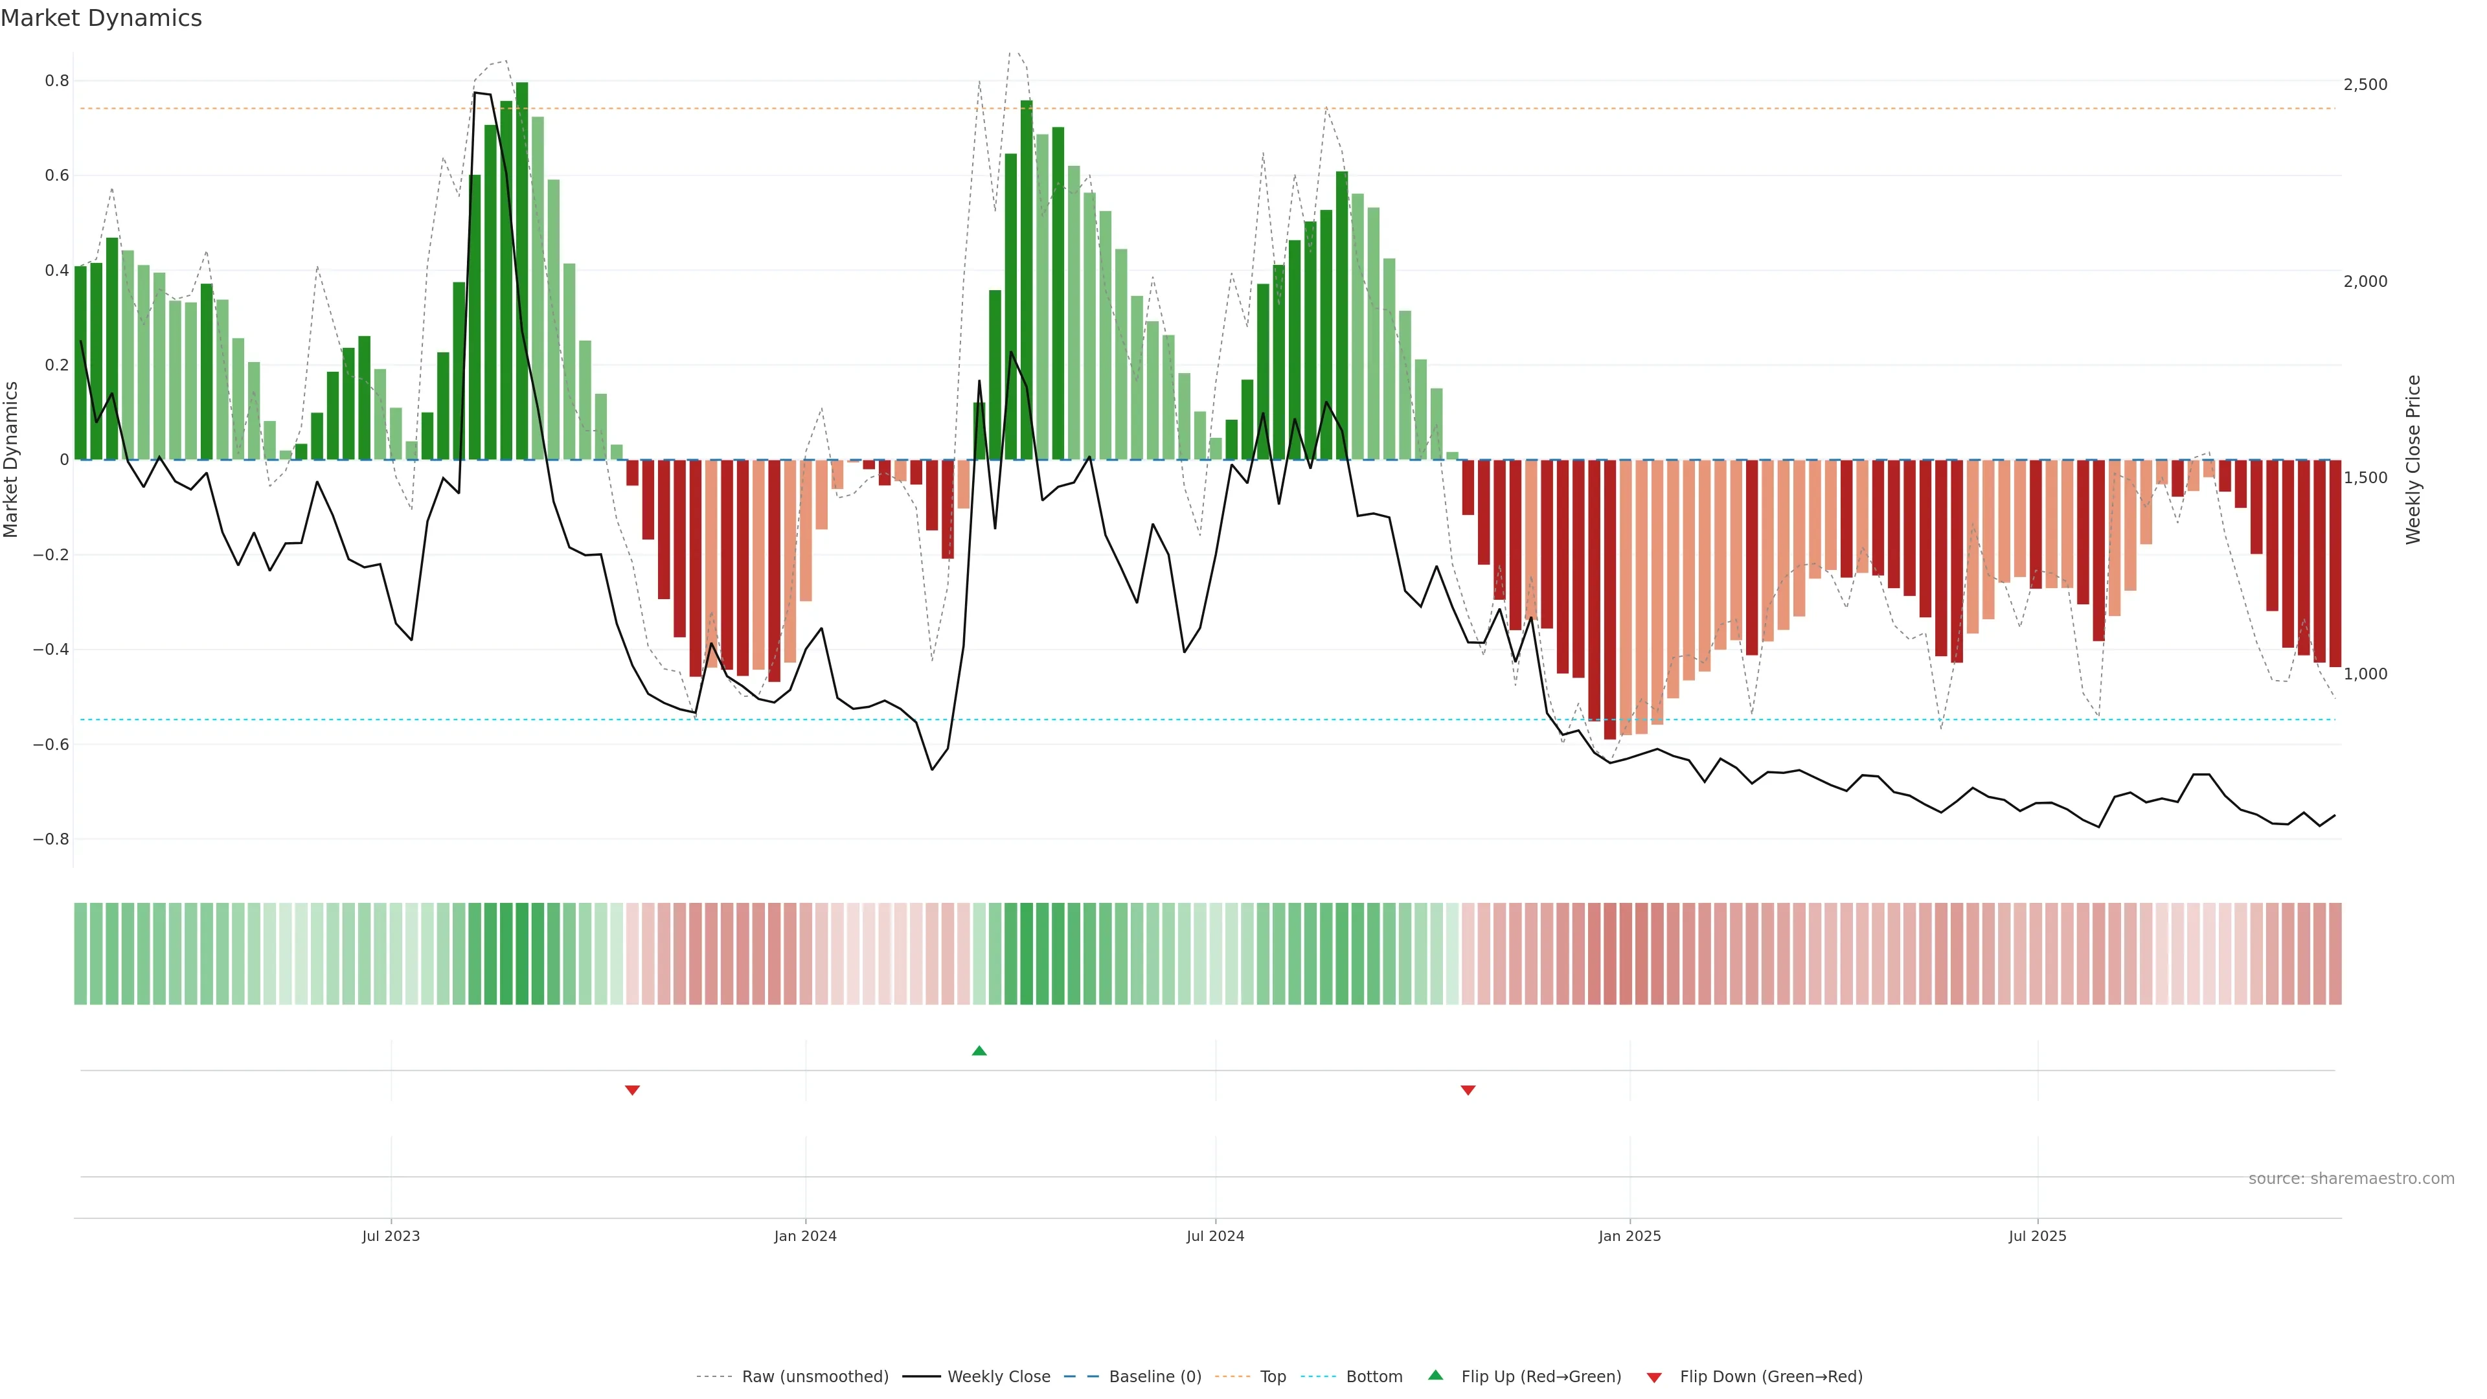Viewport: 2487px width, 1399px height.
Task: Click the Market Dynamics chart title
Action: pos(102,18)
